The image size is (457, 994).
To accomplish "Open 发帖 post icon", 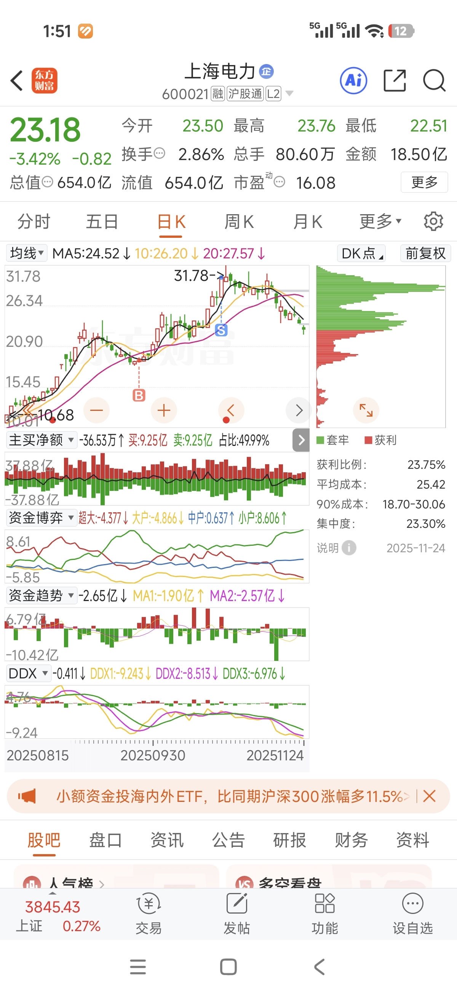I will [237, 913].
